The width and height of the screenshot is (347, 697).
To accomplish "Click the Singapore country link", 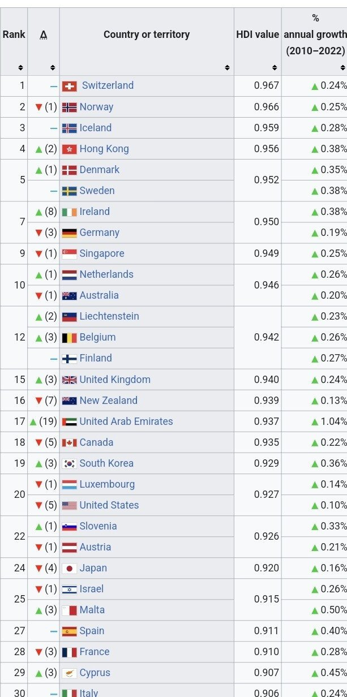I will click(102, 253).
